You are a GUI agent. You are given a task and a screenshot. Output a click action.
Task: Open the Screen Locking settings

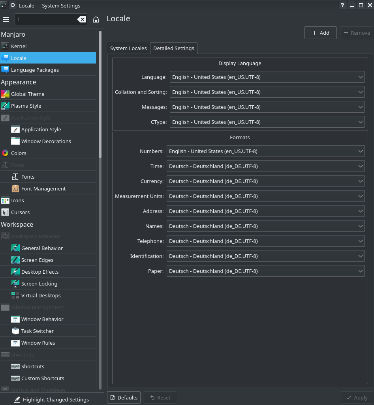click(x=39, y=284)
